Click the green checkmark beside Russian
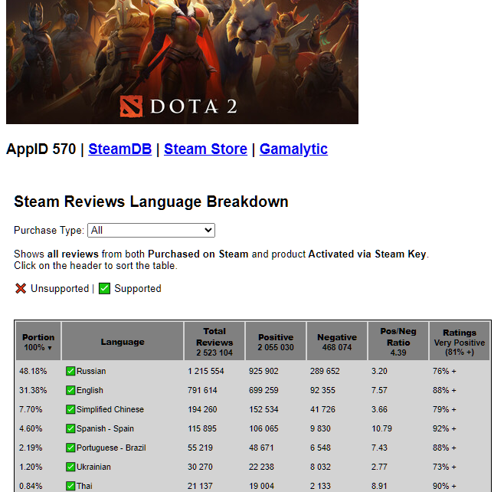504x492 pixels. pyautogui.click(x=70, y=371)
